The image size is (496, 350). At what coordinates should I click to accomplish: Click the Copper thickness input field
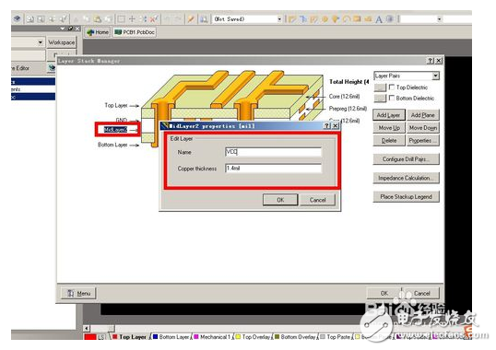pyautogui.click(x=273, y=169)
